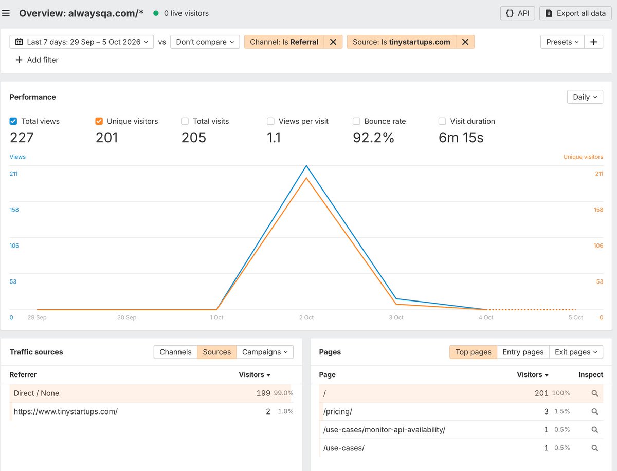617x471 pixels.
Task: Switch to the Channels tab
Action: point(175,352)
